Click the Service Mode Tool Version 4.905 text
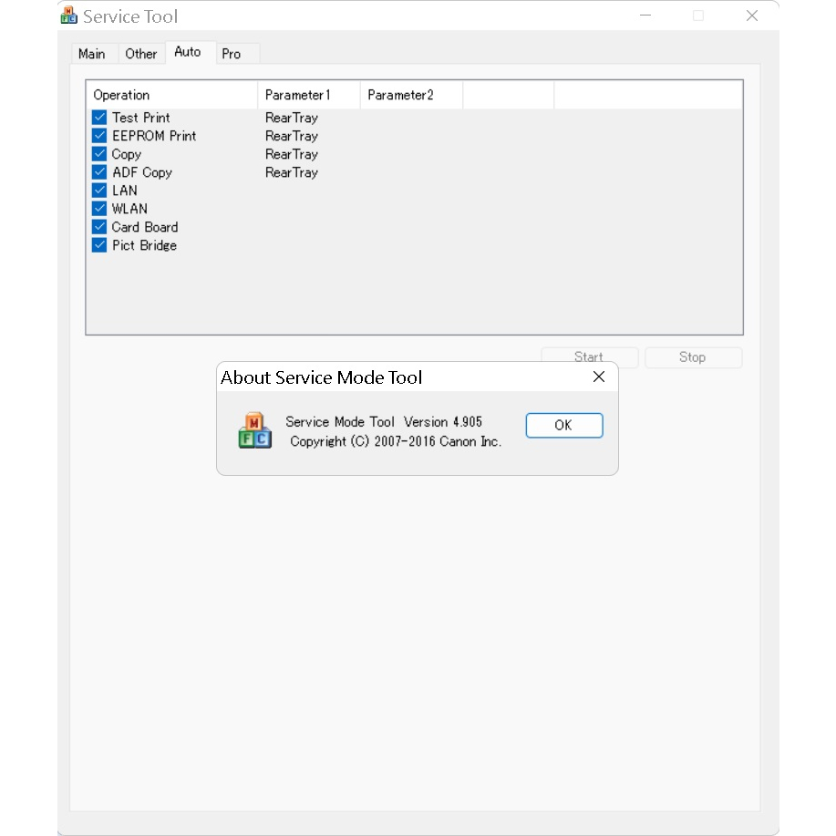 384,422
